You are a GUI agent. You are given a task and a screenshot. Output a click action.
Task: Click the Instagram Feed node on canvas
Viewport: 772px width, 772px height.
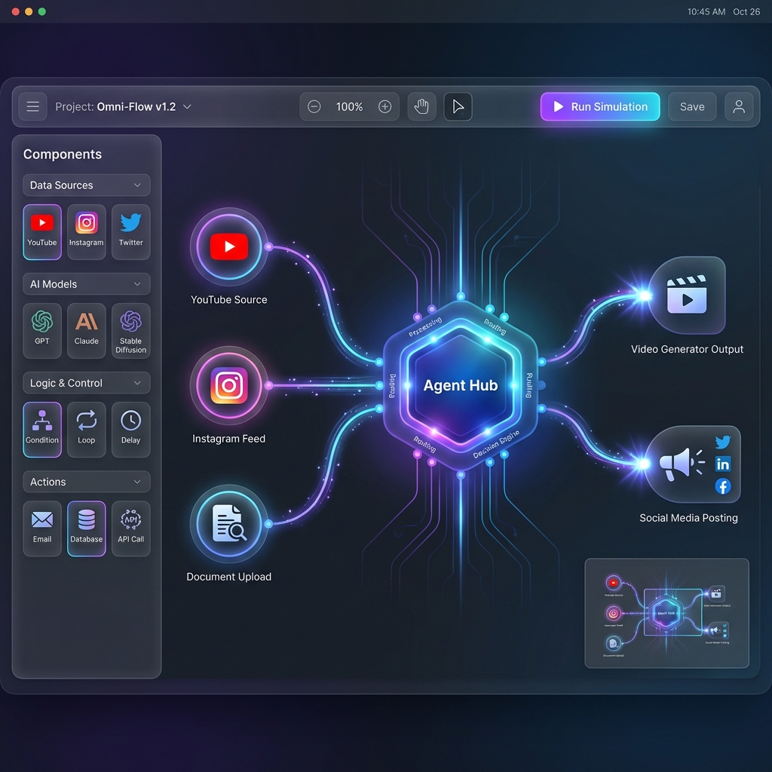(229, 385)
